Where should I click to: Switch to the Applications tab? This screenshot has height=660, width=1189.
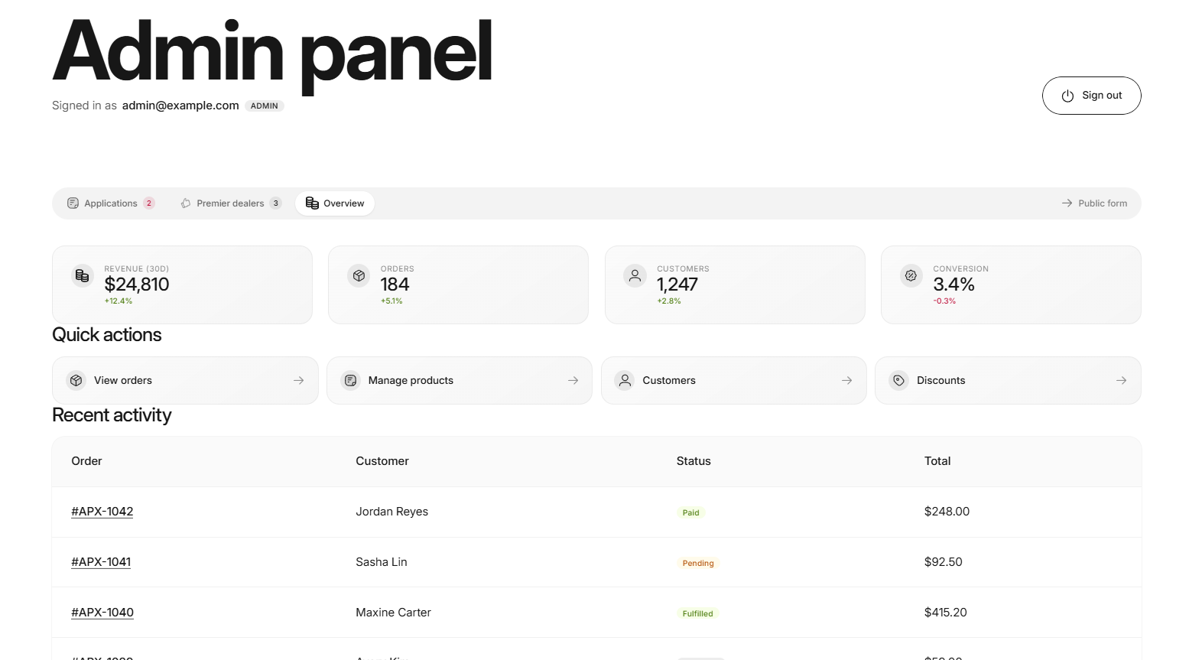click(111, 203)
